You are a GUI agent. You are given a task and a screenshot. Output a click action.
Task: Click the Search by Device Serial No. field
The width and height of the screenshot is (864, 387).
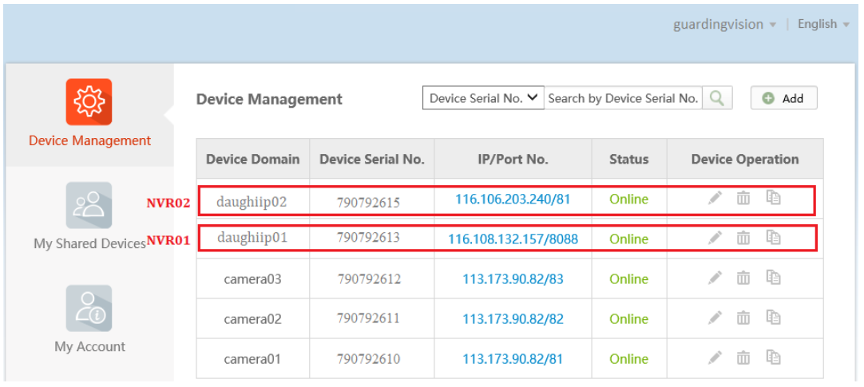623,98
